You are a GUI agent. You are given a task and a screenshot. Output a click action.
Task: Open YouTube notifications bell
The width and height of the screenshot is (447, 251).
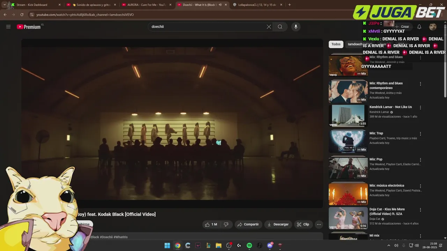pos(419,26)
